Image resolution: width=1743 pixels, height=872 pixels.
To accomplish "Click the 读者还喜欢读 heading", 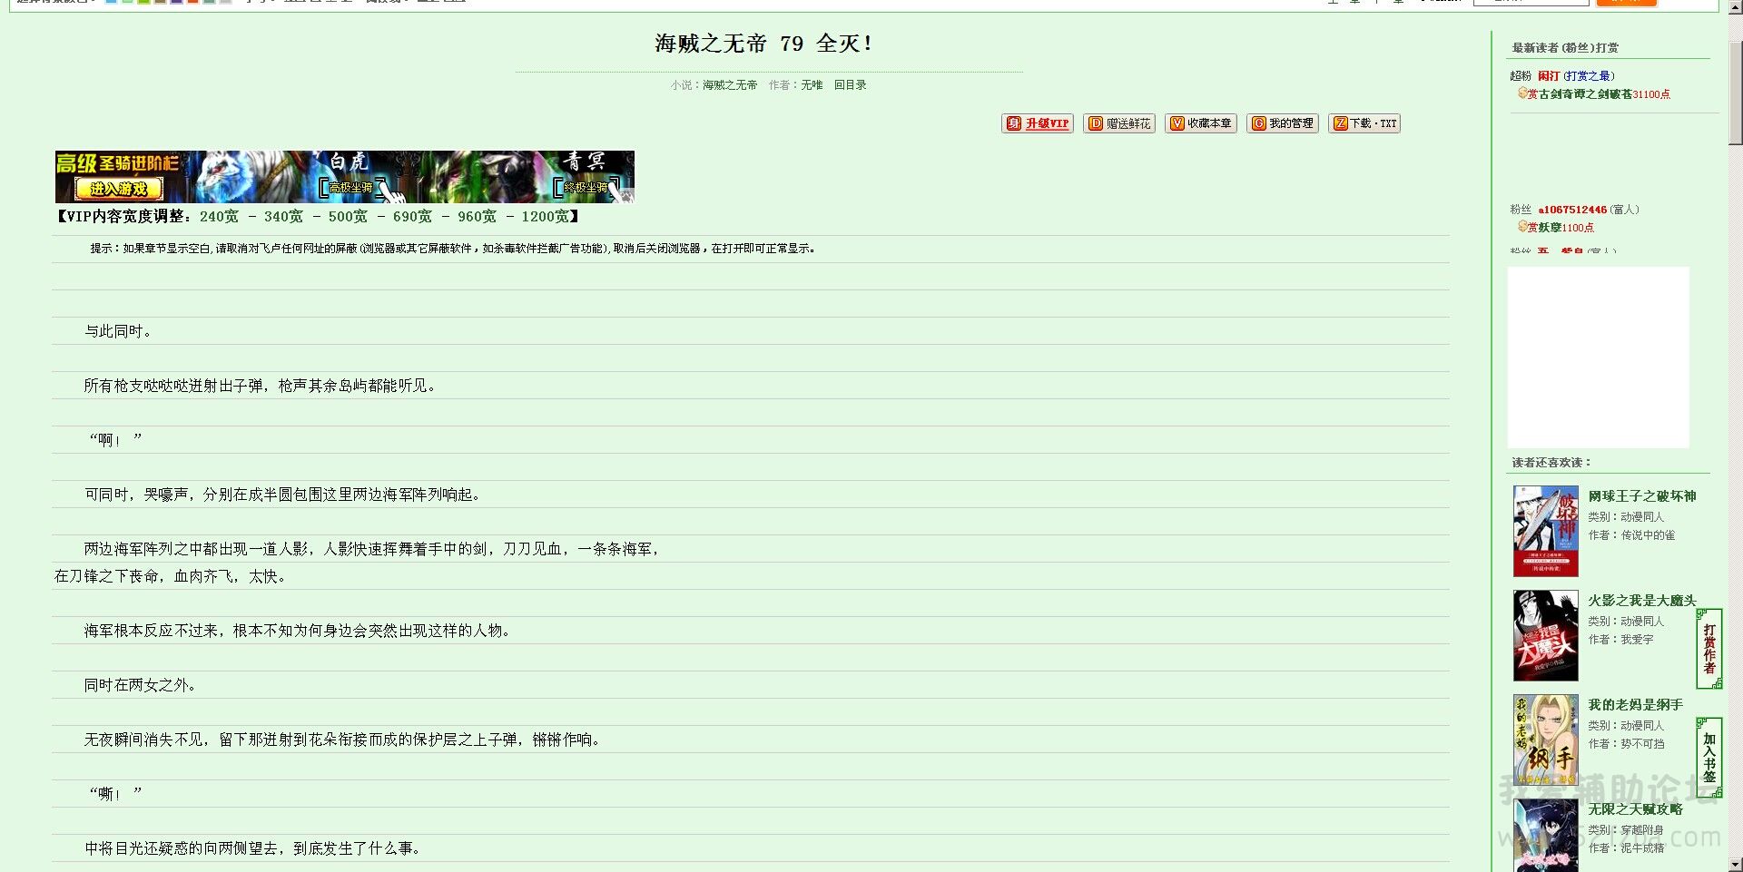I will coord(1551,463).
